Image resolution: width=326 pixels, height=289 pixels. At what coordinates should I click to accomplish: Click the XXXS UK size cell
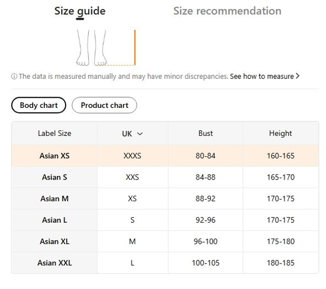pos(132,156)
